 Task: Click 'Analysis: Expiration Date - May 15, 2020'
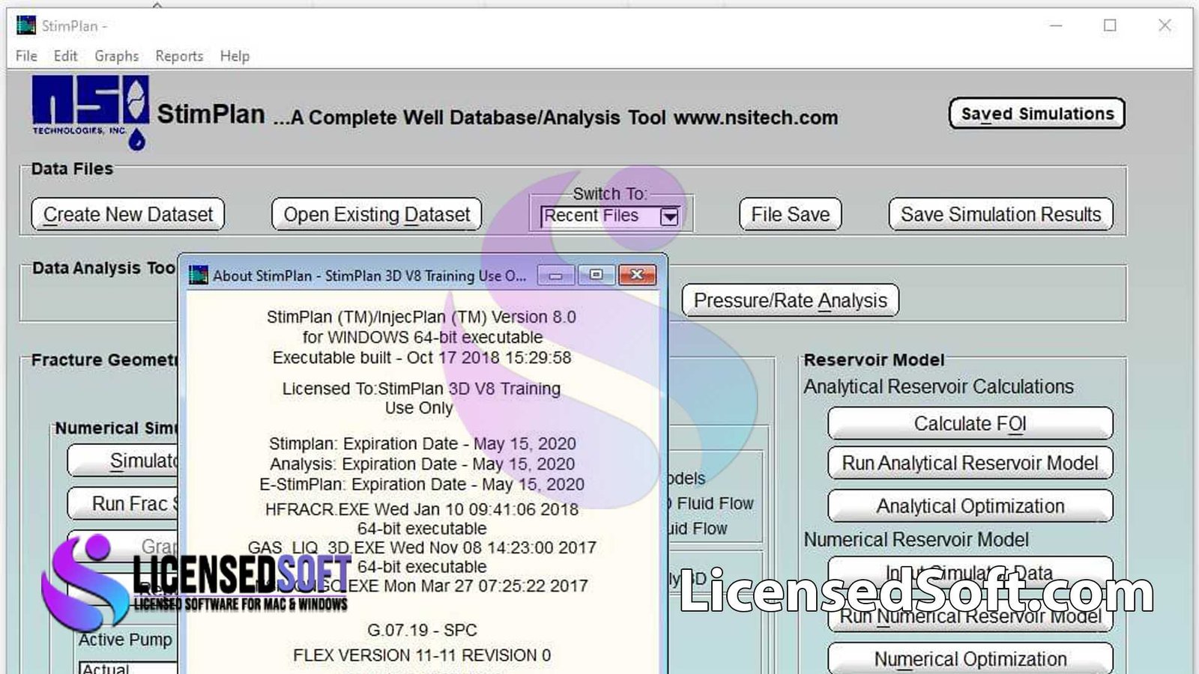click(422, 464)
